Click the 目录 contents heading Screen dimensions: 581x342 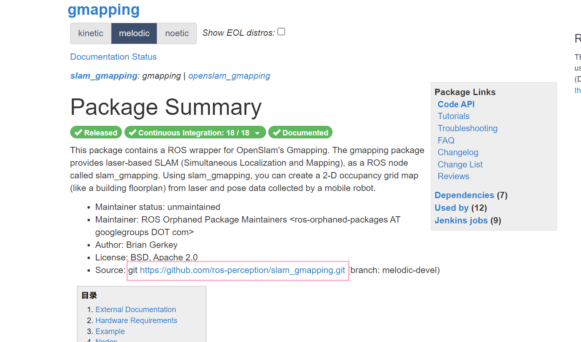click(x=89, y=296)
